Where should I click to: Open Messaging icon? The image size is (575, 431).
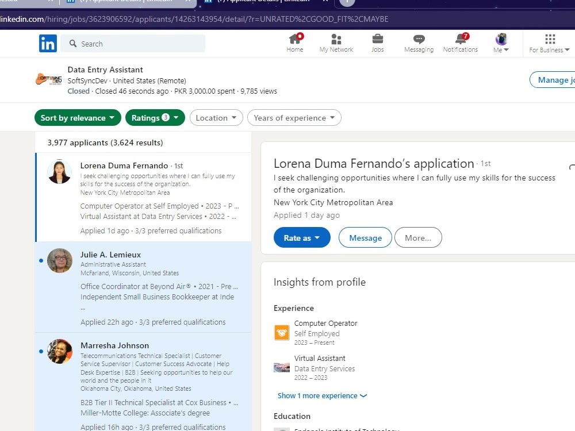[x=419, y=39]
